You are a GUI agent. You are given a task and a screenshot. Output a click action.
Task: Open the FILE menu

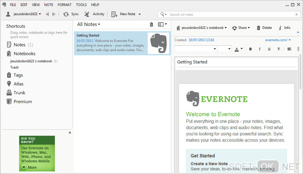[x=13, y=5]
